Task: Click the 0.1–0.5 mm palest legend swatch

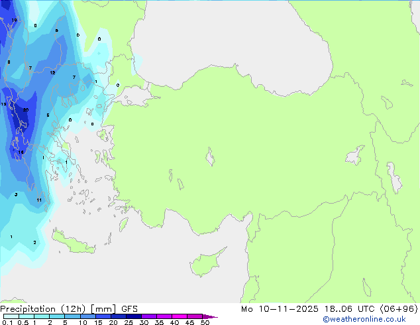Action: 11,316
